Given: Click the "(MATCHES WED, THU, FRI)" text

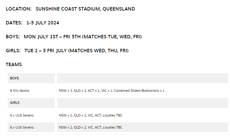Looking at the screenshot, I should (x=98, y=51).
